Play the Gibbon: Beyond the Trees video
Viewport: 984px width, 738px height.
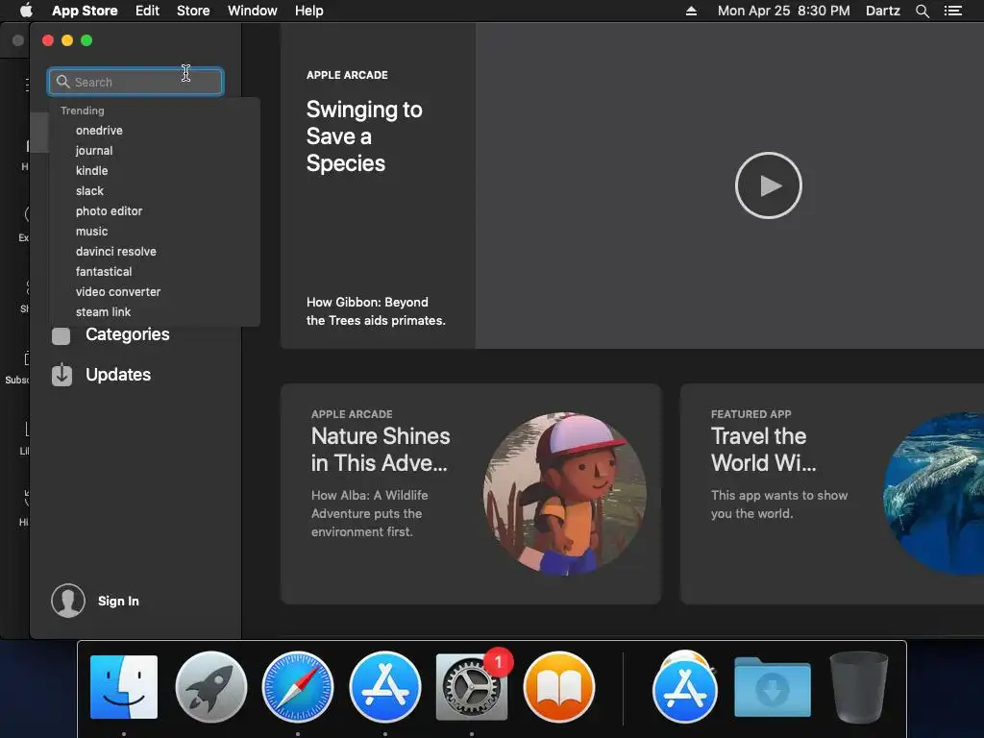pos(768,185)
